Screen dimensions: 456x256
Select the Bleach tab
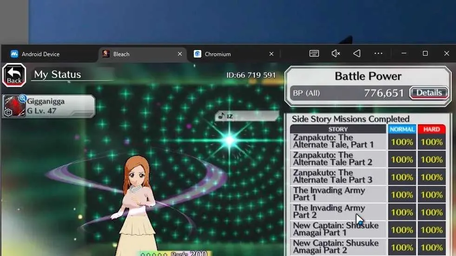[143, 54]
